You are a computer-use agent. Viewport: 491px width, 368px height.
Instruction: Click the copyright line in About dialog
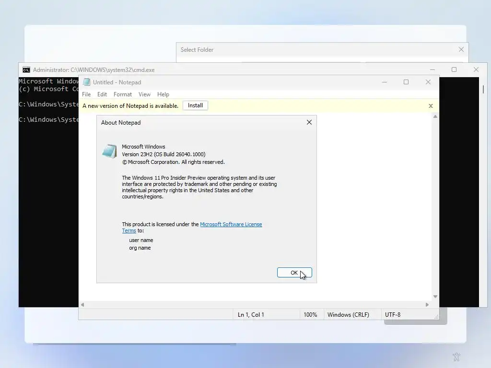pyautogui.click(x=174, y=162)
